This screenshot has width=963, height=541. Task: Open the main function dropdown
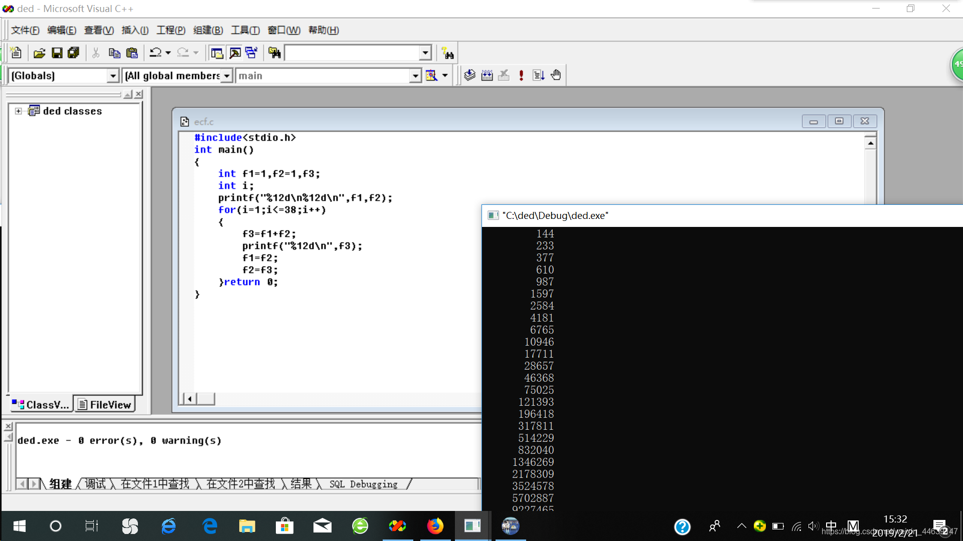pyautogui.click(x=415, y=76)
